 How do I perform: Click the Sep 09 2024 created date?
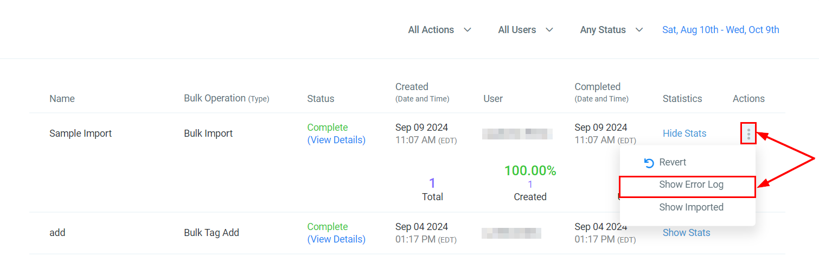(421, 127)
